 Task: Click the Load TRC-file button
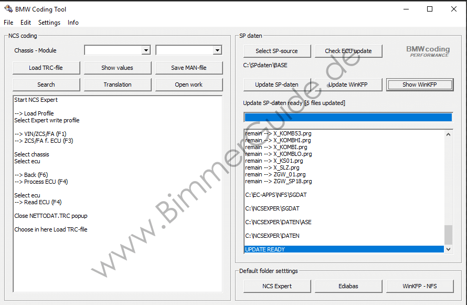pyautogui.click(x=47, y=68)
